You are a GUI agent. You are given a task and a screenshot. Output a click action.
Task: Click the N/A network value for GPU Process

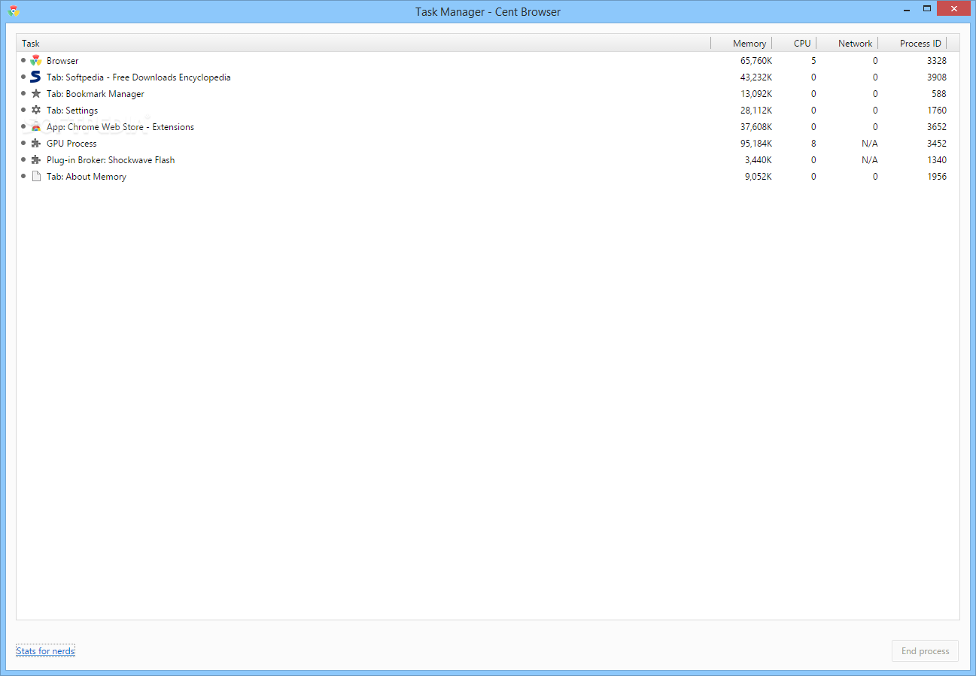pos(870,144)
